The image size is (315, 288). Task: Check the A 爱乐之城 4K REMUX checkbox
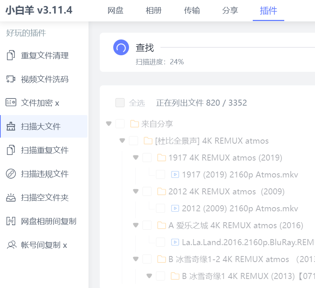(x=147, y=225)
